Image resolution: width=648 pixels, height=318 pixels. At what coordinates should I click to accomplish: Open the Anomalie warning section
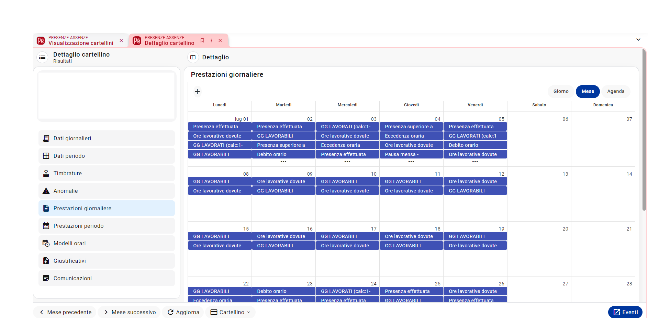(x=107, y=191)
